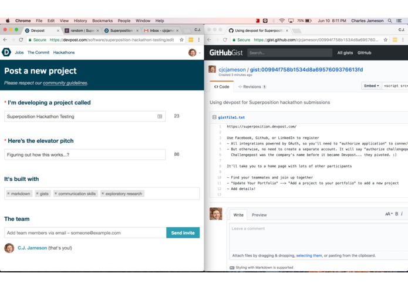Open The Commit link on Devpost
The image size is (408, 290).
pos(38,52)
